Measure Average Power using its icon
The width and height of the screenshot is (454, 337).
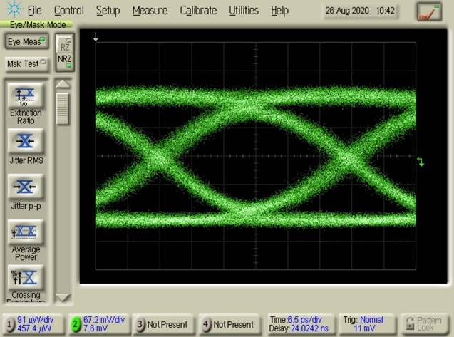[25, 232]
